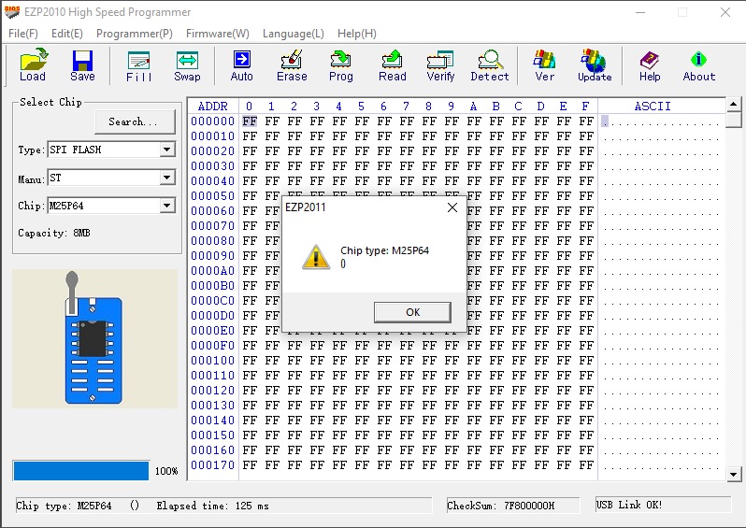The image size is (746, 528).
Task: Click OK in the EZP2011 dialog
Action: click(x=412, y=312)
